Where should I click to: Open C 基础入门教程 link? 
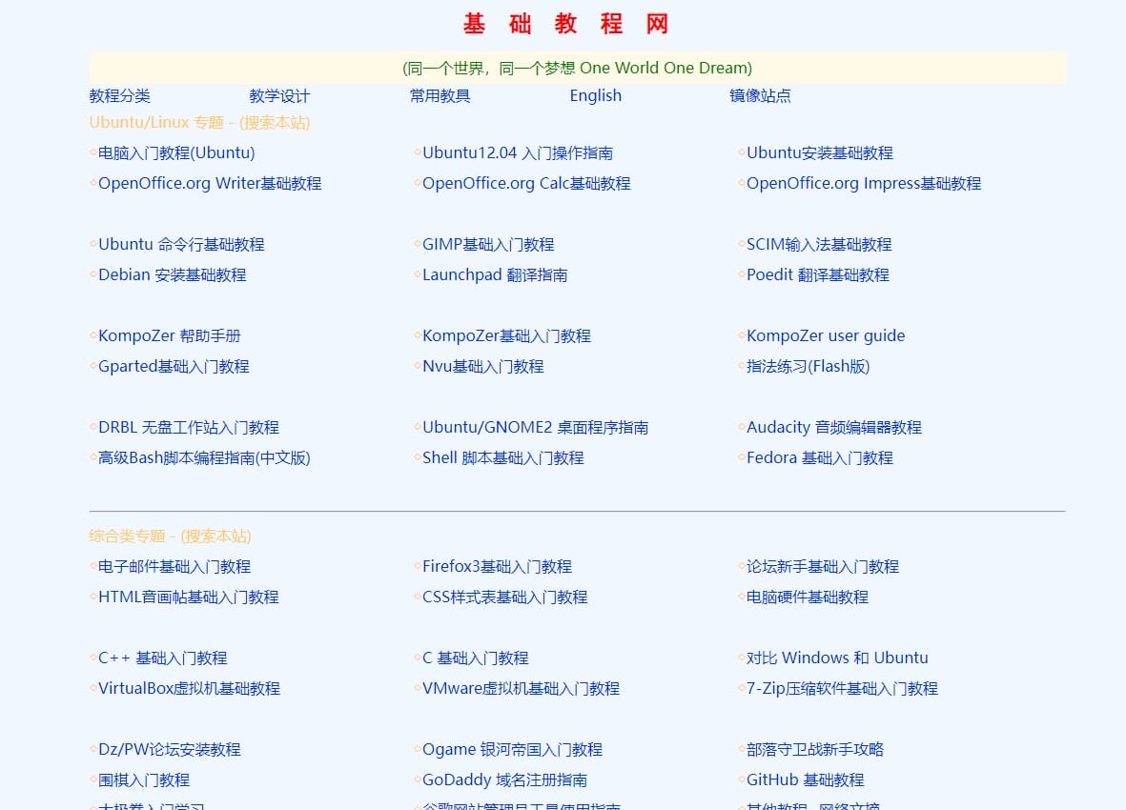click(476, 658)
